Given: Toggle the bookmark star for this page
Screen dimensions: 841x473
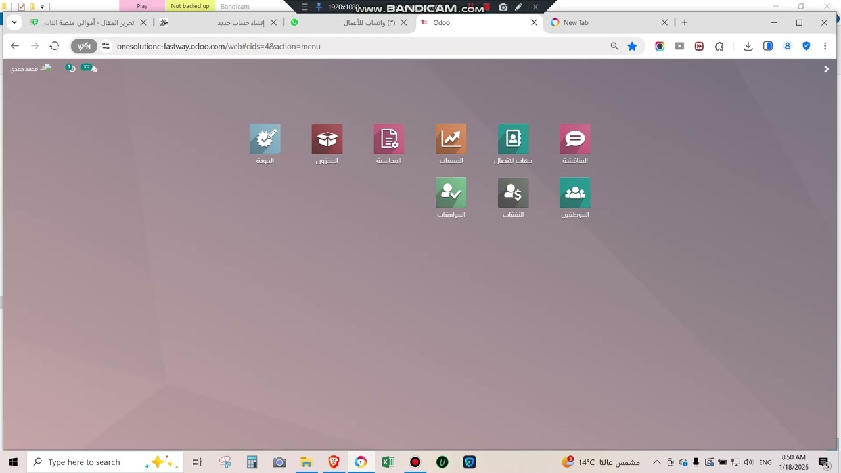Looking at the screenshot, I should tap(632, 46).
